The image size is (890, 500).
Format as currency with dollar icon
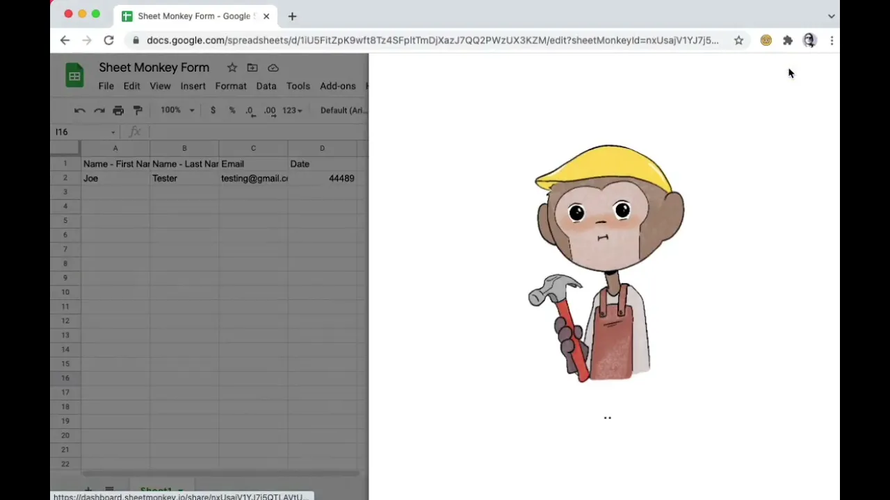(213, 110)
